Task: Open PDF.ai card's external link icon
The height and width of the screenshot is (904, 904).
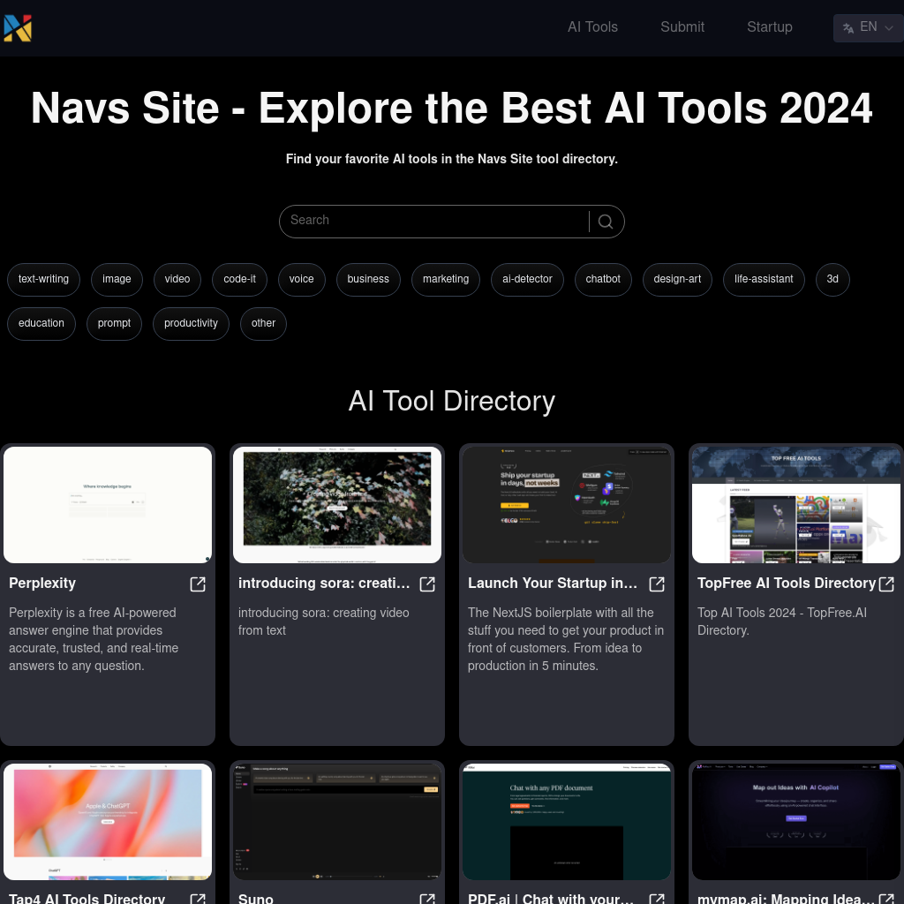Action: pyautogui.click(x=657, y=899)
